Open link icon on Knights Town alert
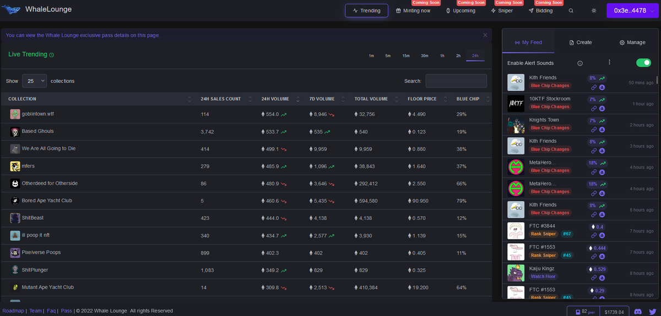The image size is (661, 316). 594,130
